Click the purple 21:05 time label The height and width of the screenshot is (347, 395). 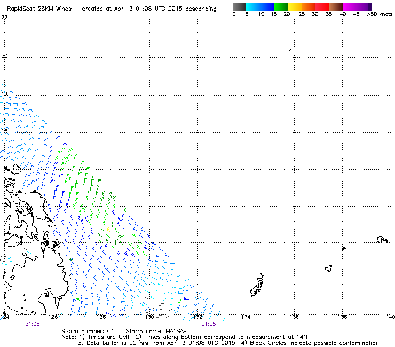tap(209, 324)
